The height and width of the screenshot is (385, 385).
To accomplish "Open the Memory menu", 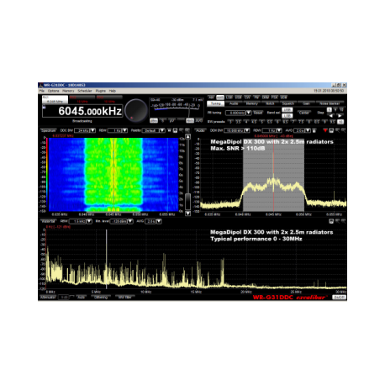I will point(68,91).
